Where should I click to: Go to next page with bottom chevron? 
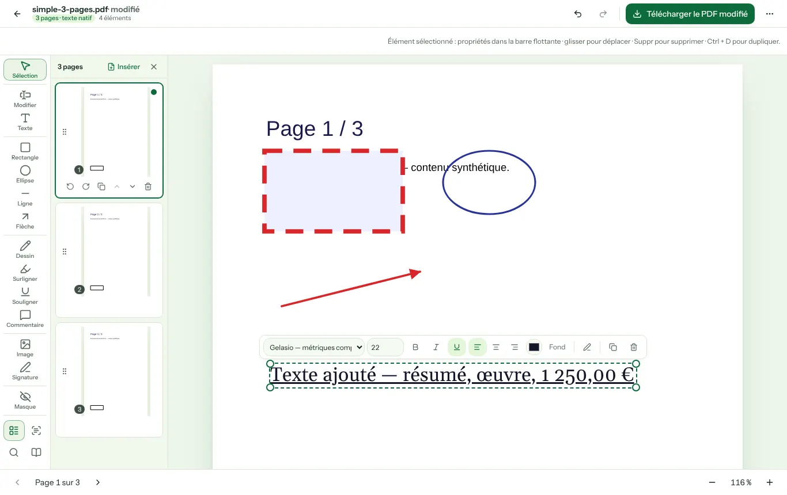[98, 482]
